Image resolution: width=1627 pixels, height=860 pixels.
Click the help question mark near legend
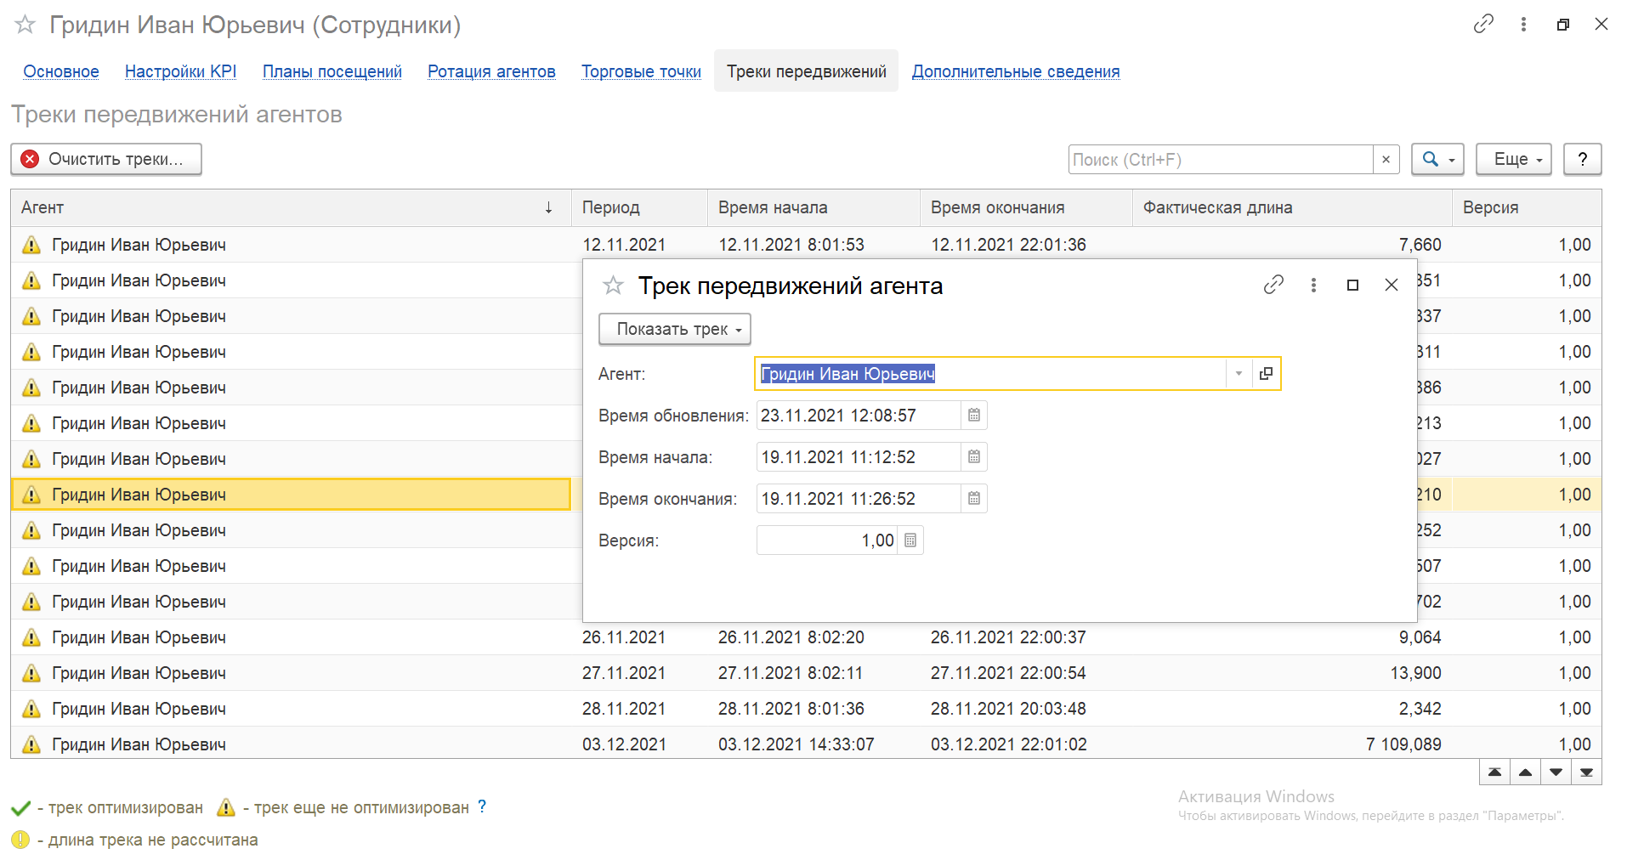click(x=482, y=806)
